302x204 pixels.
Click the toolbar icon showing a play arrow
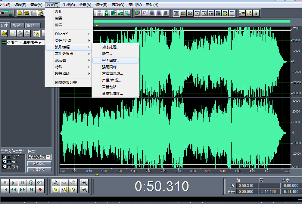[197, 13]
